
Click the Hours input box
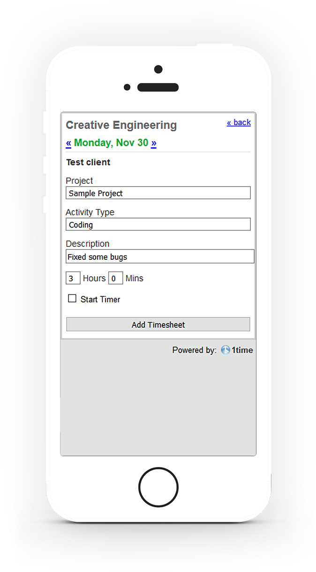coord(73,278)
